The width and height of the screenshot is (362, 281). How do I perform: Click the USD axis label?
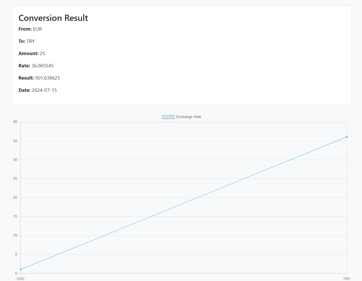coord(20,278)
